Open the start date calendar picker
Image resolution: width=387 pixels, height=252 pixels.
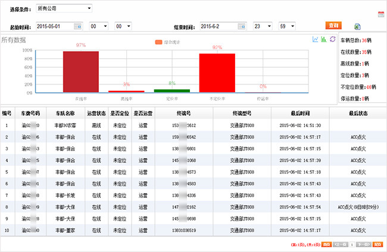click(x=78, y=26)
